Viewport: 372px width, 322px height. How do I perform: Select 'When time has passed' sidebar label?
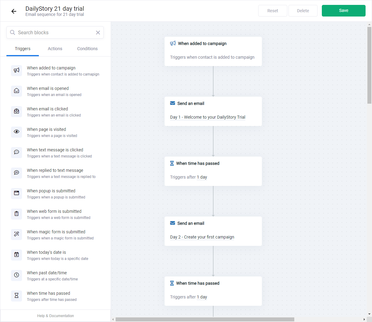(48, 293)
